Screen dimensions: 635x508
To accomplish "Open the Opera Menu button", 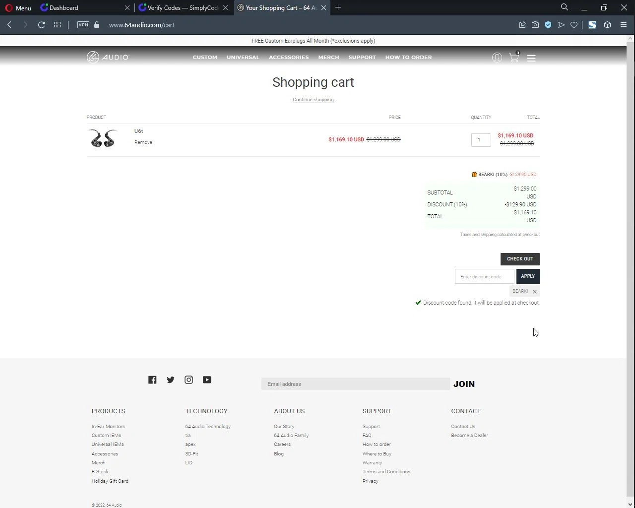I will (18, 7).
